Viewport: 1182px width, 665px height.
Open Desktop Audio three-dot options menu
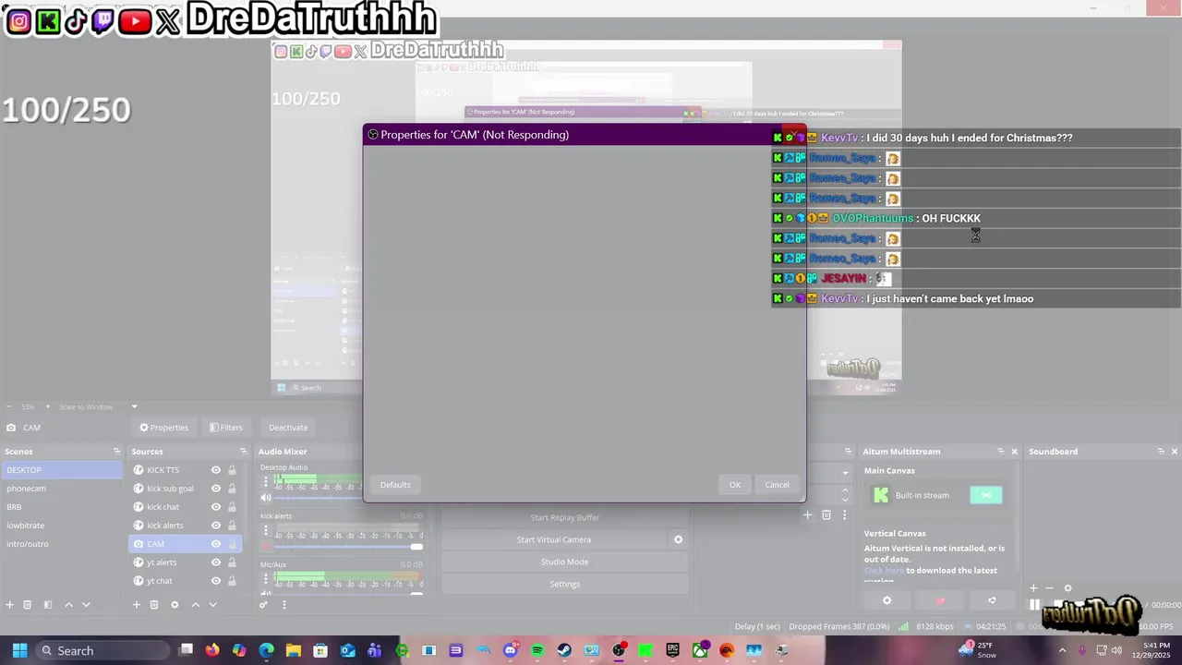click(x=266, y=480)
